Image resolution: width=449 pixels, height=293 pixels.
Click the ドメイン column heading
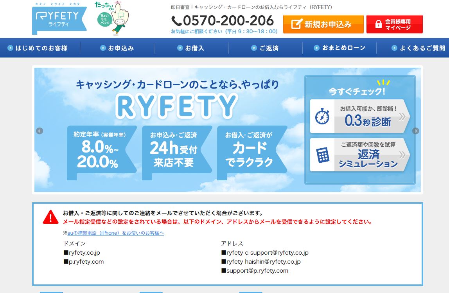click(x=74, y=243)
